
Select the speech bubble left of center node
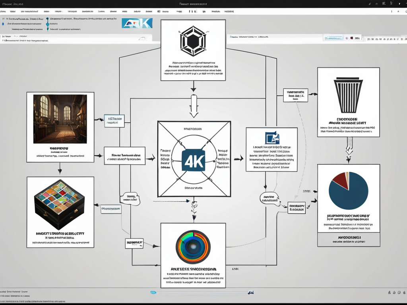[130, 198]
